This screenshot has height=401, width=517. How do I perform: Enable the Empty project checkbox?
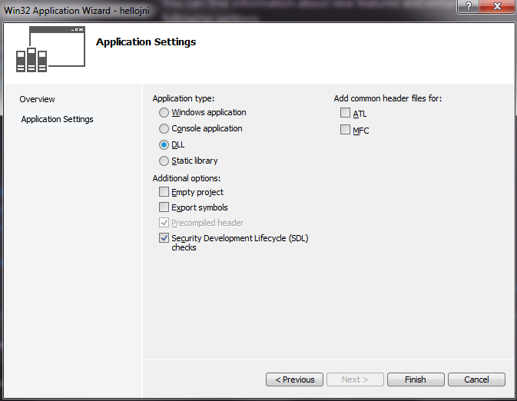coord(164,192)
